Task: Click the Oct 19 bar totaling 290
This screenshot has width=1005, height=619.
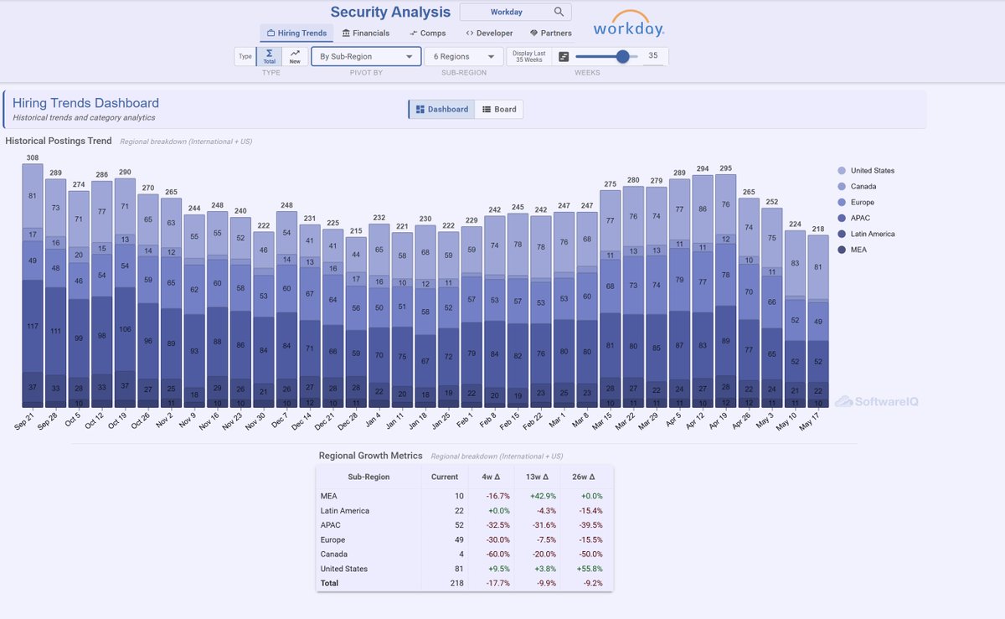Action: coord(125,292)
